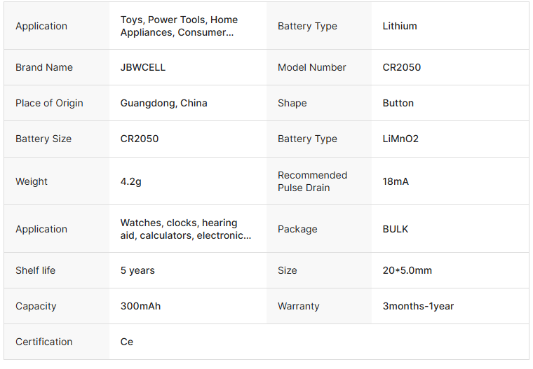533x369 pixels.
Task: Select the "Guangdong, China" origin value
Action: (164, 103)
